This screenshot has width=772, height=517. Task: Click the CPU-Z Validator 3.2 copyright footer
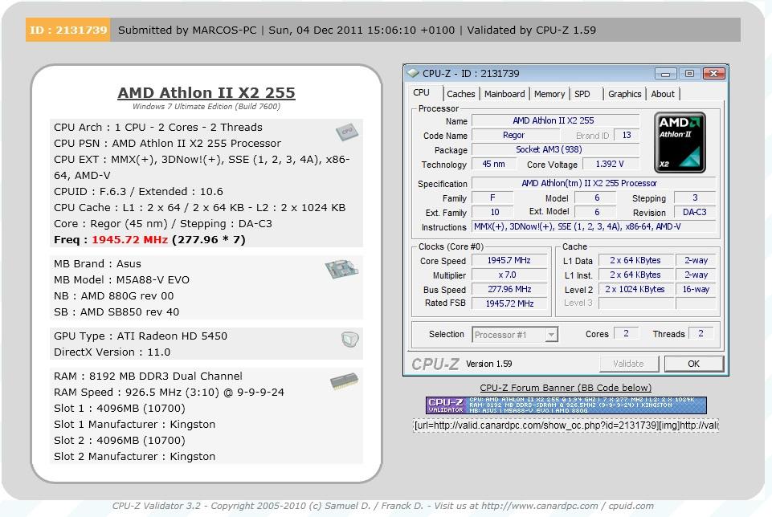(383, 506)
